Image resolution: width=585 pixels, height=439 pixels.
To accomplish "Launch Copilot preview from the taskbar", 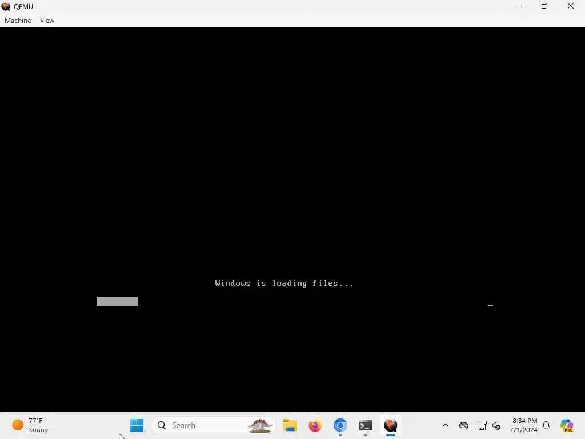I will (x=567, y=425).
